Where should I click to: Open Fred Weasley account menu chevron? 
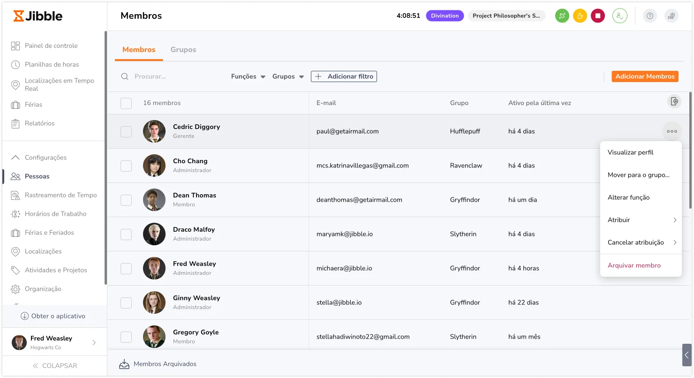coord(94,343)
